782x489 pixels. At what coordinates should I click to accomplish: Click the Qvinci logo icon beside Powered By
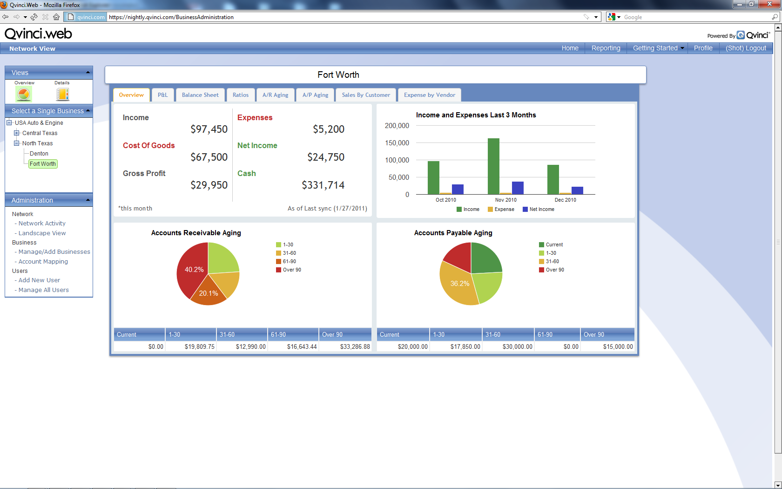pyautogui.click(x=741, y=35)
